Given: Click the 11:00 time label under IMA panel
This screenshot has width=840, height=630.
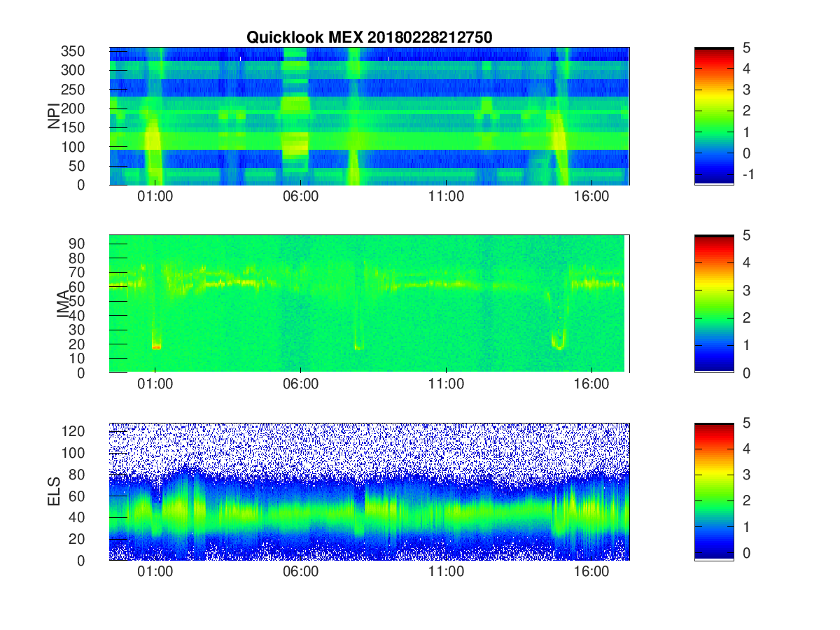Looking at the screenshot, I should [x=446, y=384].
